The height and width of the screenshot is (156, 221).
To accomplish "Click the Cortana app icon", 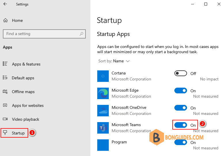I will point(103,76).
